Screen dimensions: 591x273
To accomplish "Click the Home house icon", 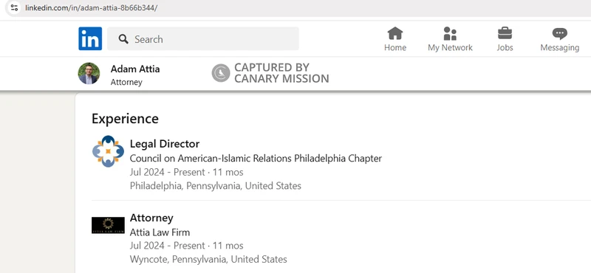I will click(x=395, y=33).
